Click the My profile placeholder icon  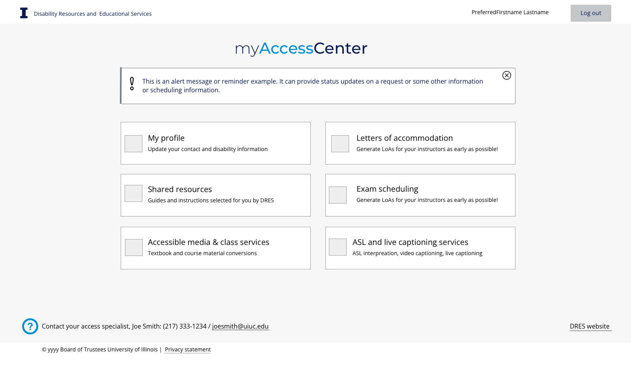(133, 144)
